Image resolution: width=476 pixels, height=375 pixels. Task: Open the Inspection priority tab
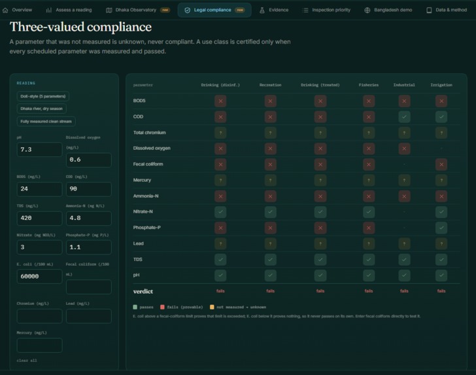327,10
